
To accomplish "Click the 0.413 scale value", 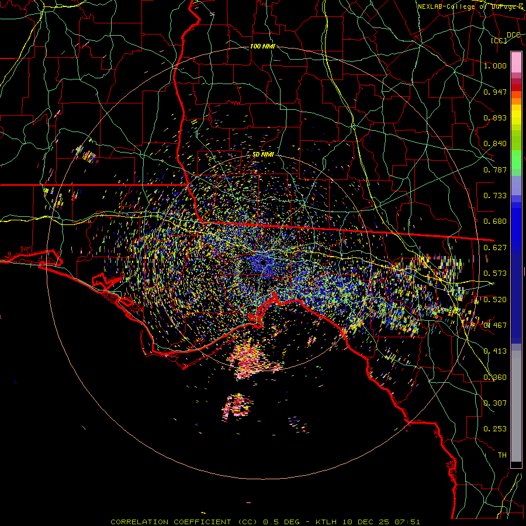I will [495, 351].
